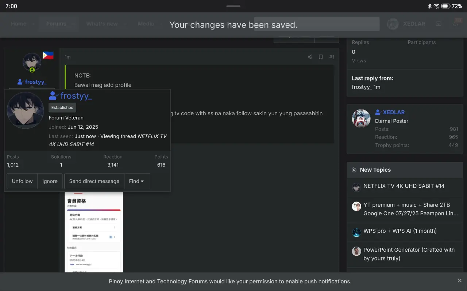
Task: Show frostyy_ post count 1,012
Action: 13,165
